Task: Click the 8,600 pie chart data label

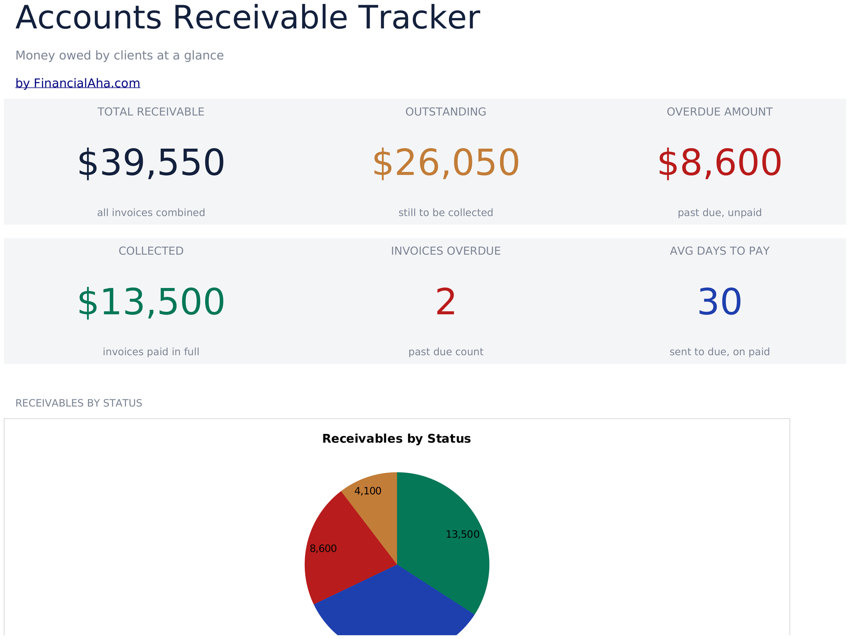Action: tap(323, 549)
